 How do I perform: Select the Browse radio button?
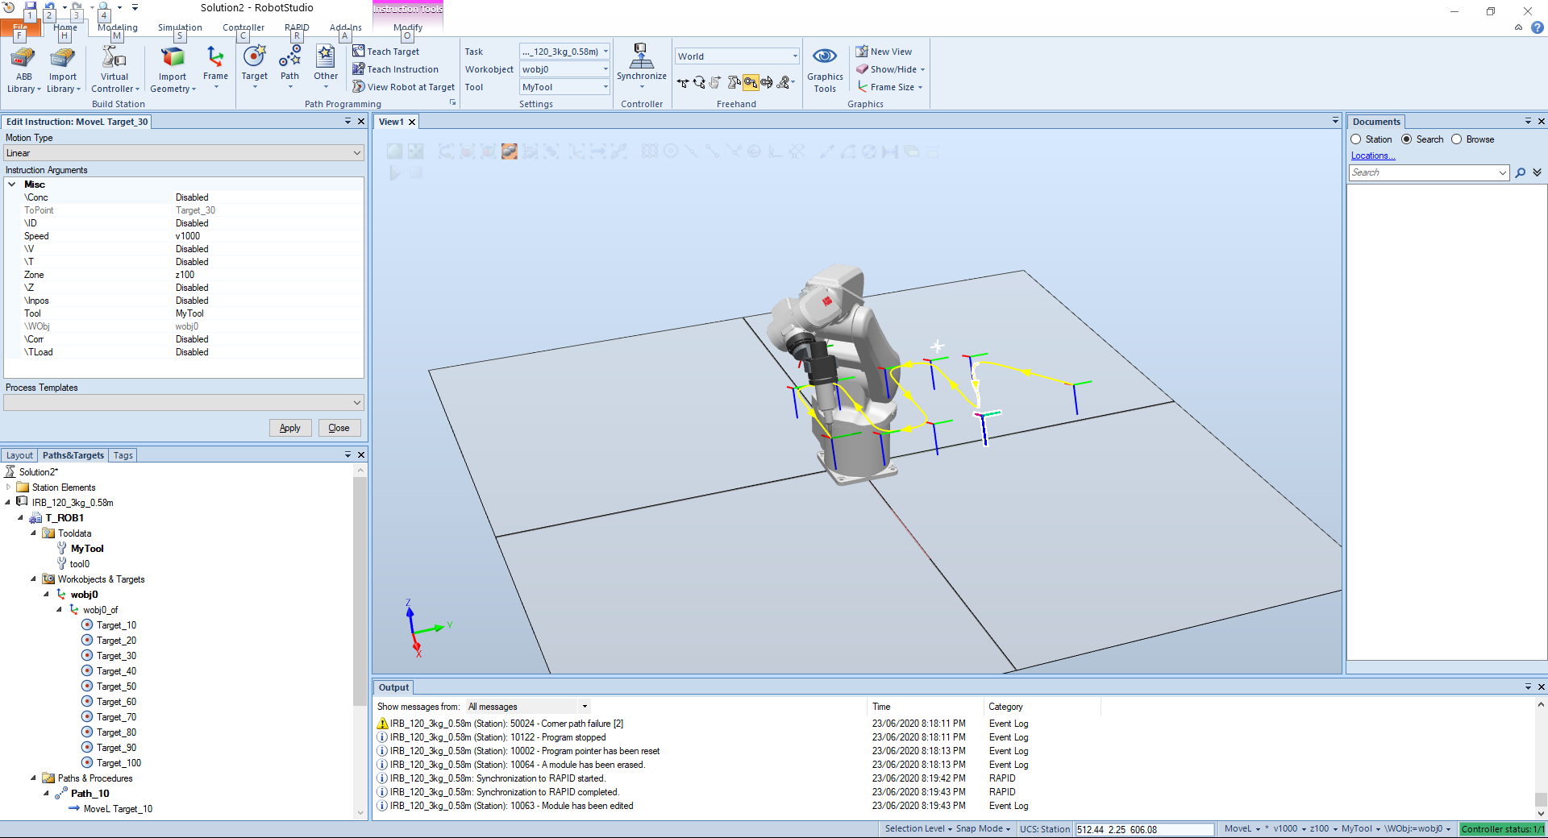[x=1457, y=139]
